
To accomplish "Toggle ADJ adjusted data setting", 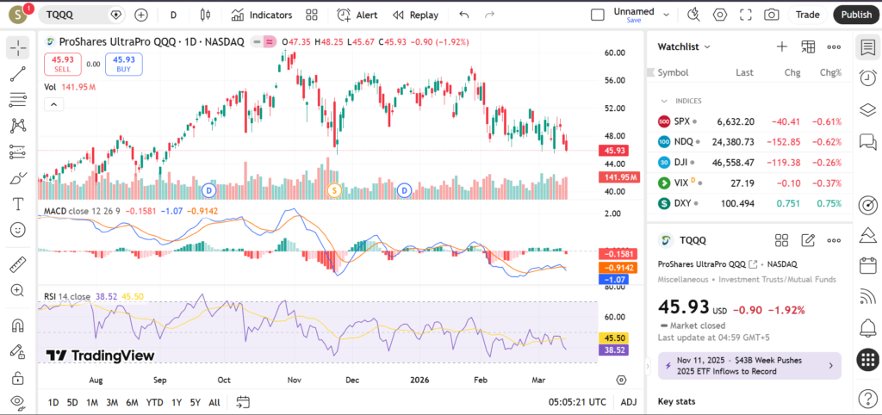I will 629,402.
